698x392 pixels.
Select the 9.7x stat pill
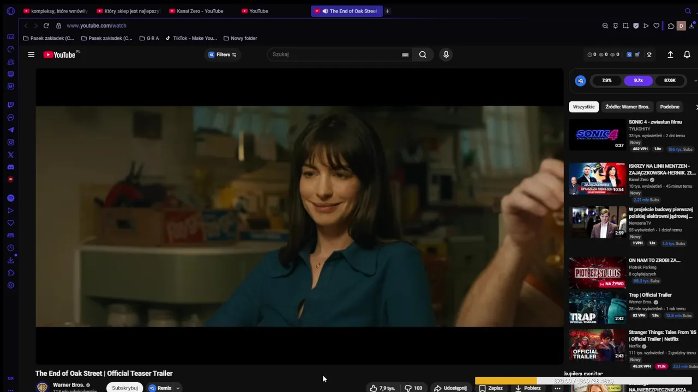pyautogui.click(x=638, y=81)
